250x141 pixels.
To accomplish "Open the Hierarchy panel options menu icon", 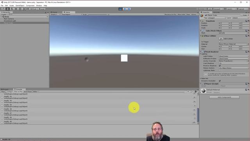I will (x=48, y=12).
